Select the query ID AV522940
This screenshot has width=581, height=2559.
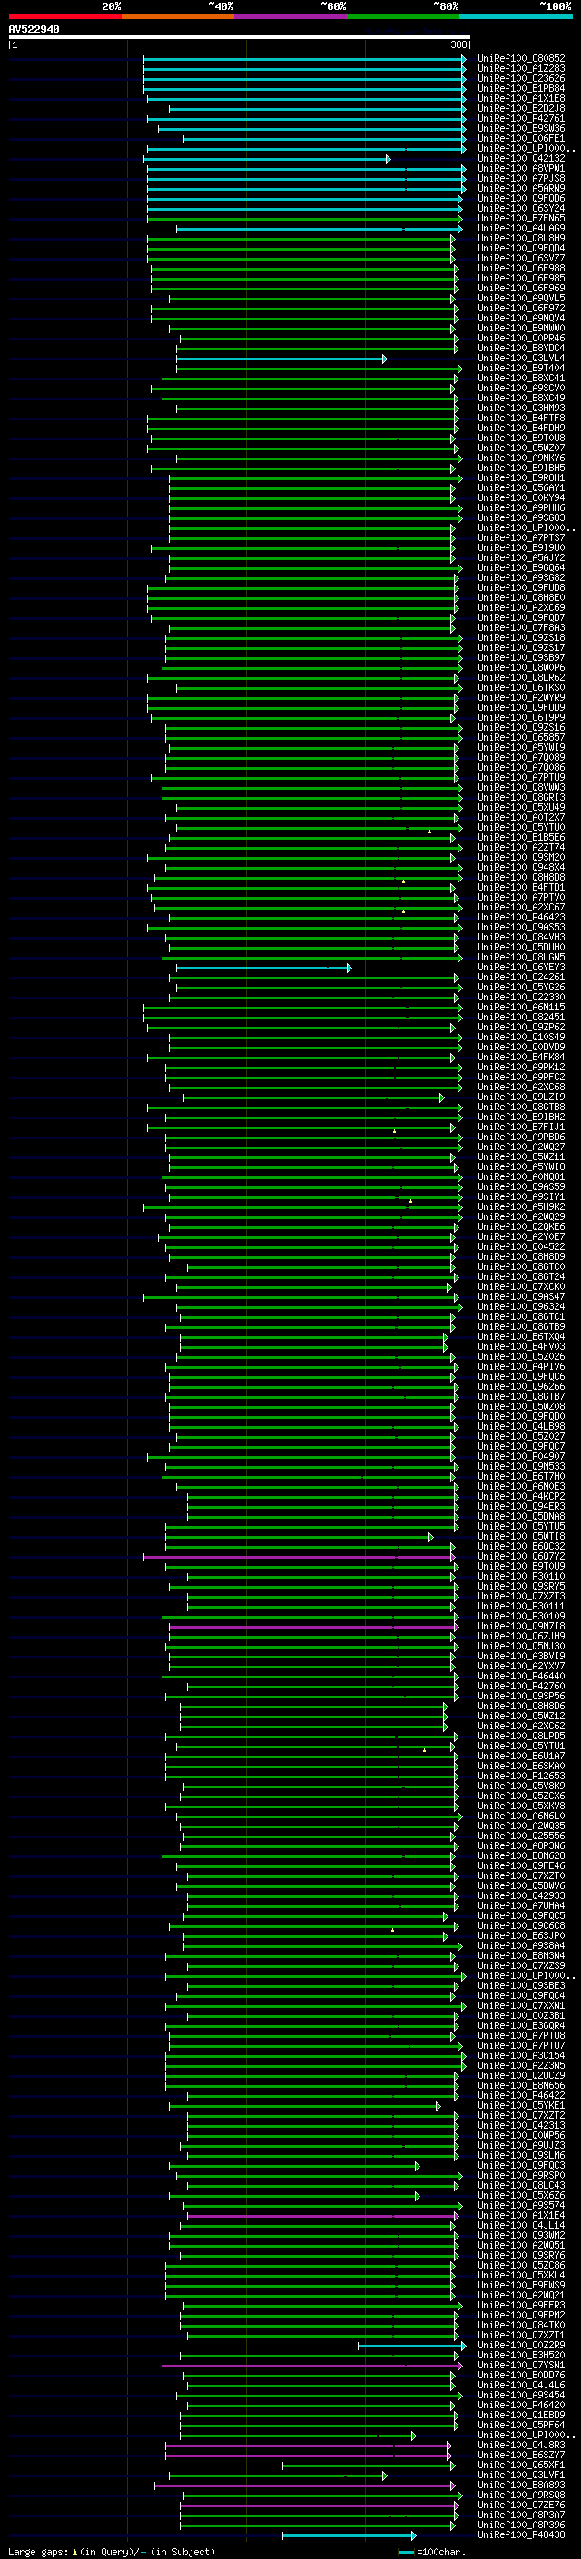[x=34, y=30]
